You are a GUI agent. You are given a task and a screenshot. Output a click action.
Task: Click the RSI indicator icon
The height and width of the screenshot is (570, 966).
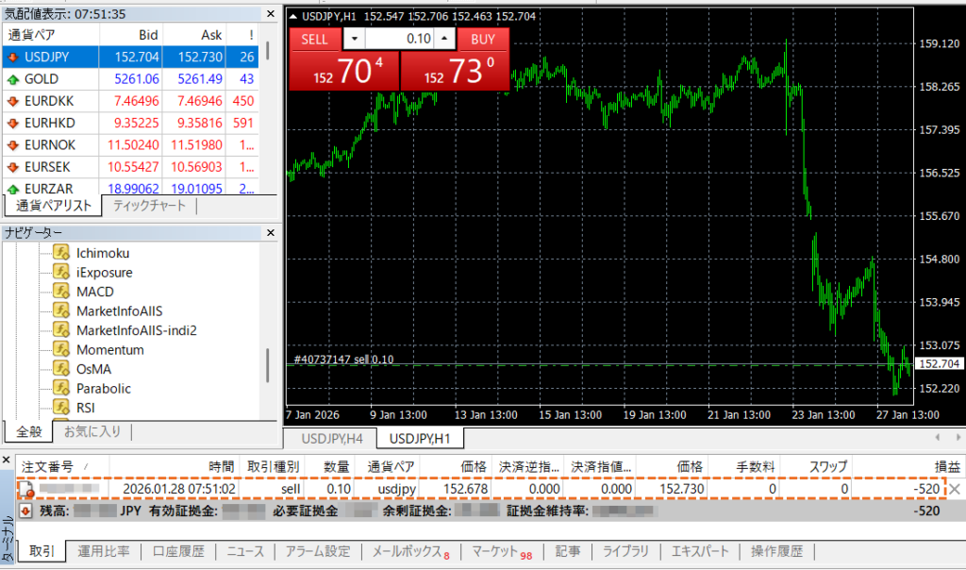coord(61,408)
